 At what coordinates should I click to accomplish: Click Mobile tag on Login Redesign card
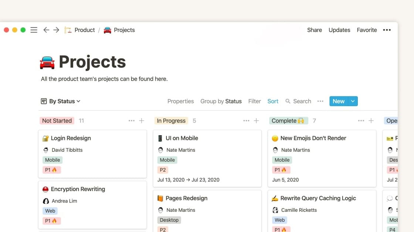point(52,160)
